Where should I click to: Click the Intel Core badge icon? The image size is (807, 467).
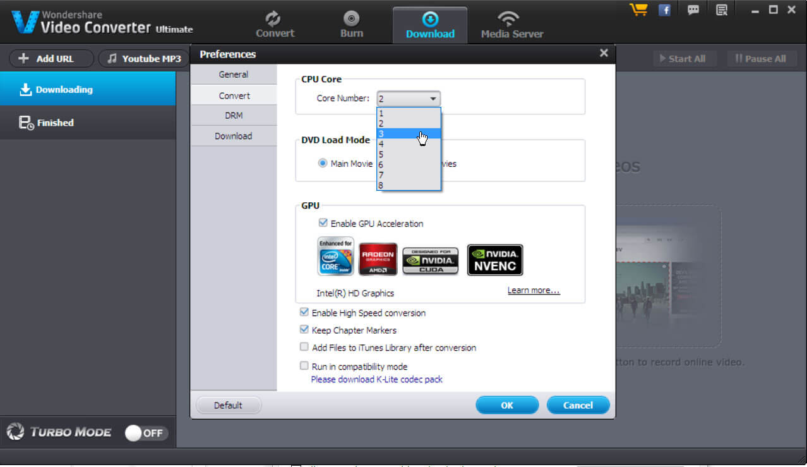pyautogui.click(x=336, y=257)
